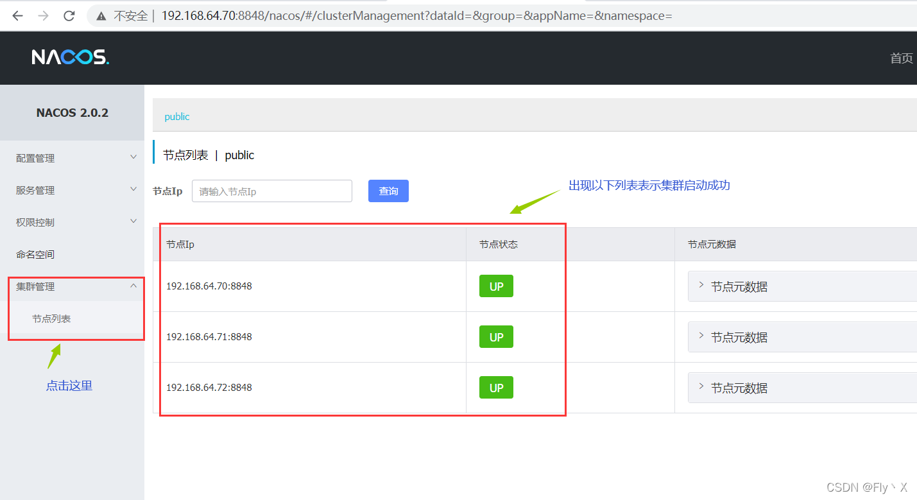This screenshot has width=917, height=500.
Task: Collapse the 集群管理 menu
Action: (x=72, y=286)
